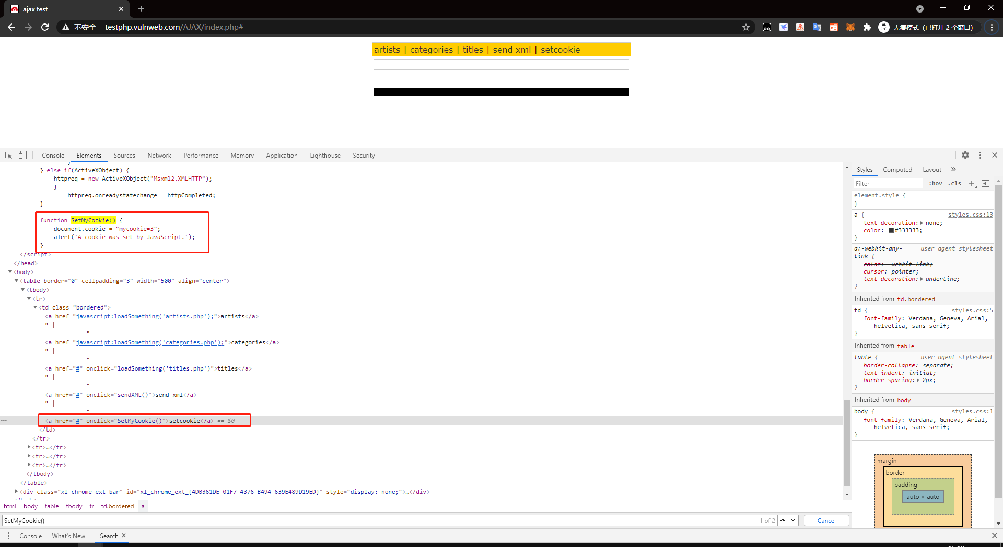Open styles.css:13 stylesheet link

[x=971, y=215]
